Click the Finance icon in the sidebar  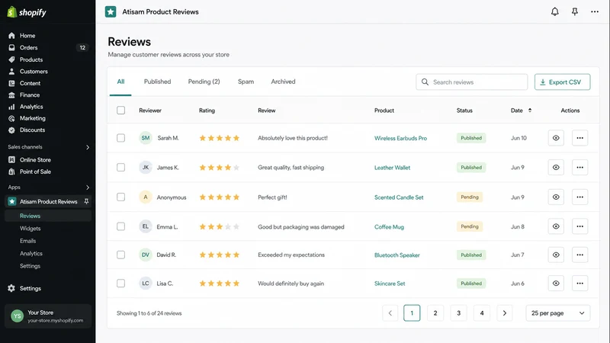(11, 95)
